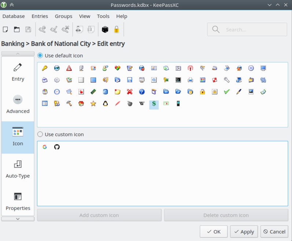Choose the blue monitor icon
The image size is (292, 241).
click(x=263, y=68)
